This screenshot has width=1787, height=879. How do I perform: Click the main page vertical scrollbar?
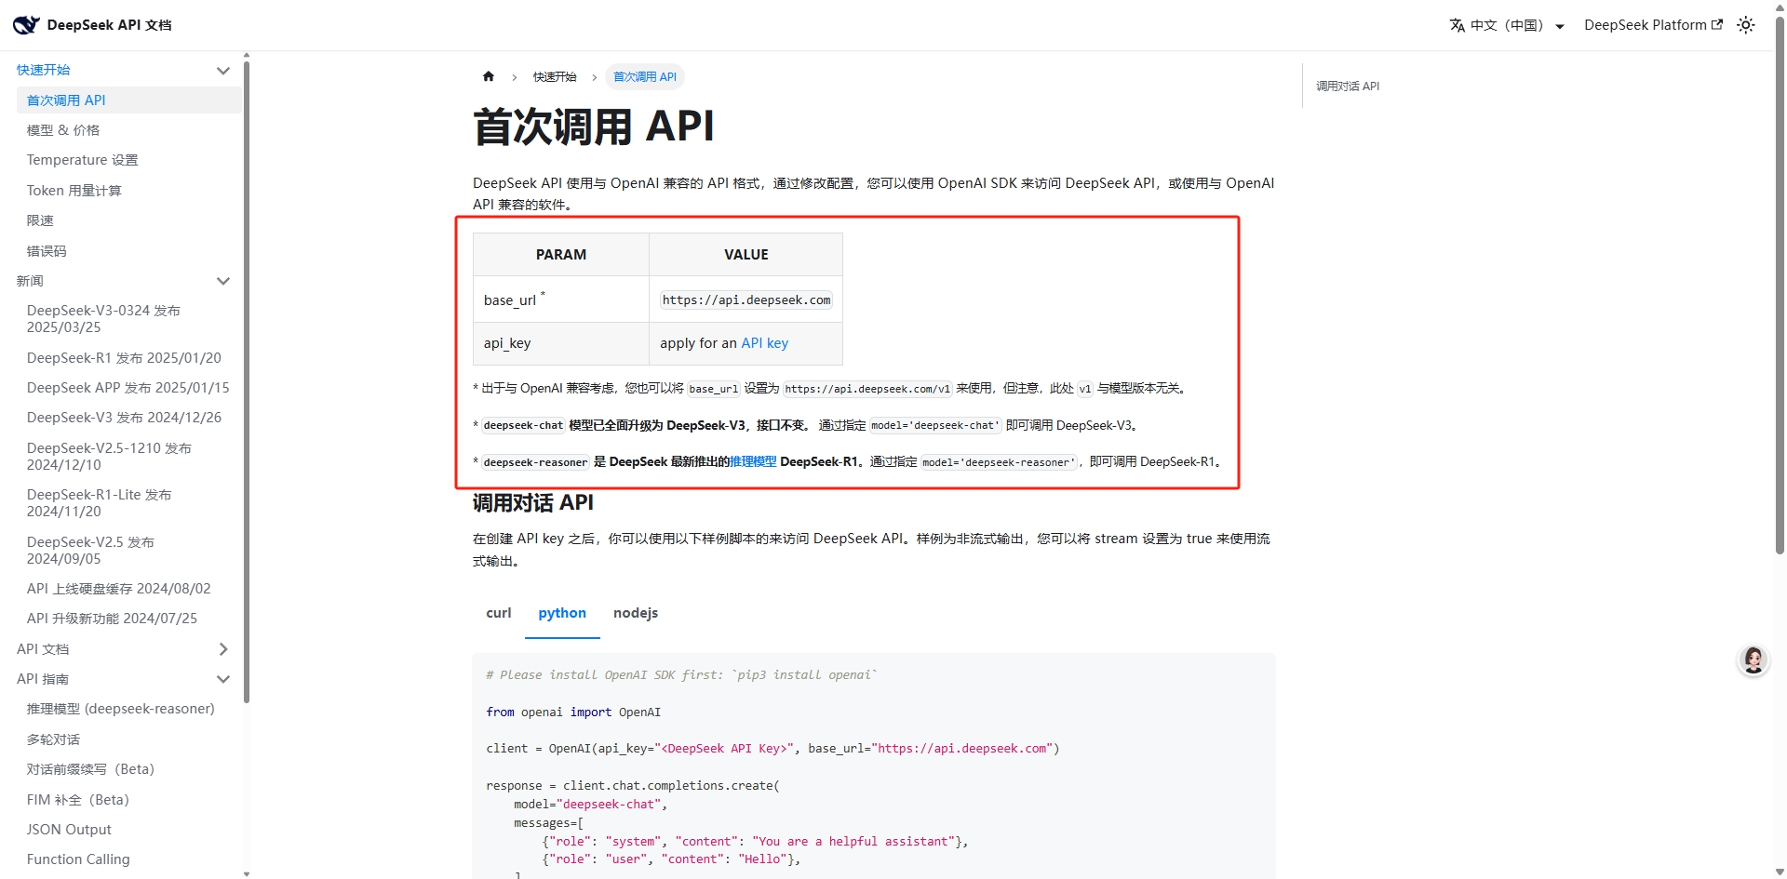click(1780, 286)
